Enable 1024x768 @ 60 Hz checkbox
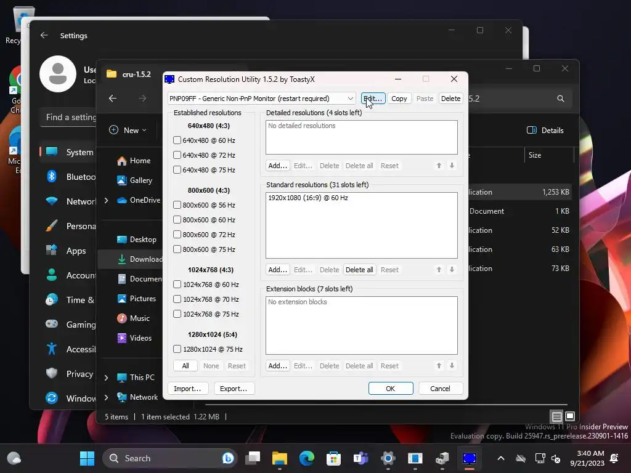The image size is (631, 473). (x=177, y=285)
